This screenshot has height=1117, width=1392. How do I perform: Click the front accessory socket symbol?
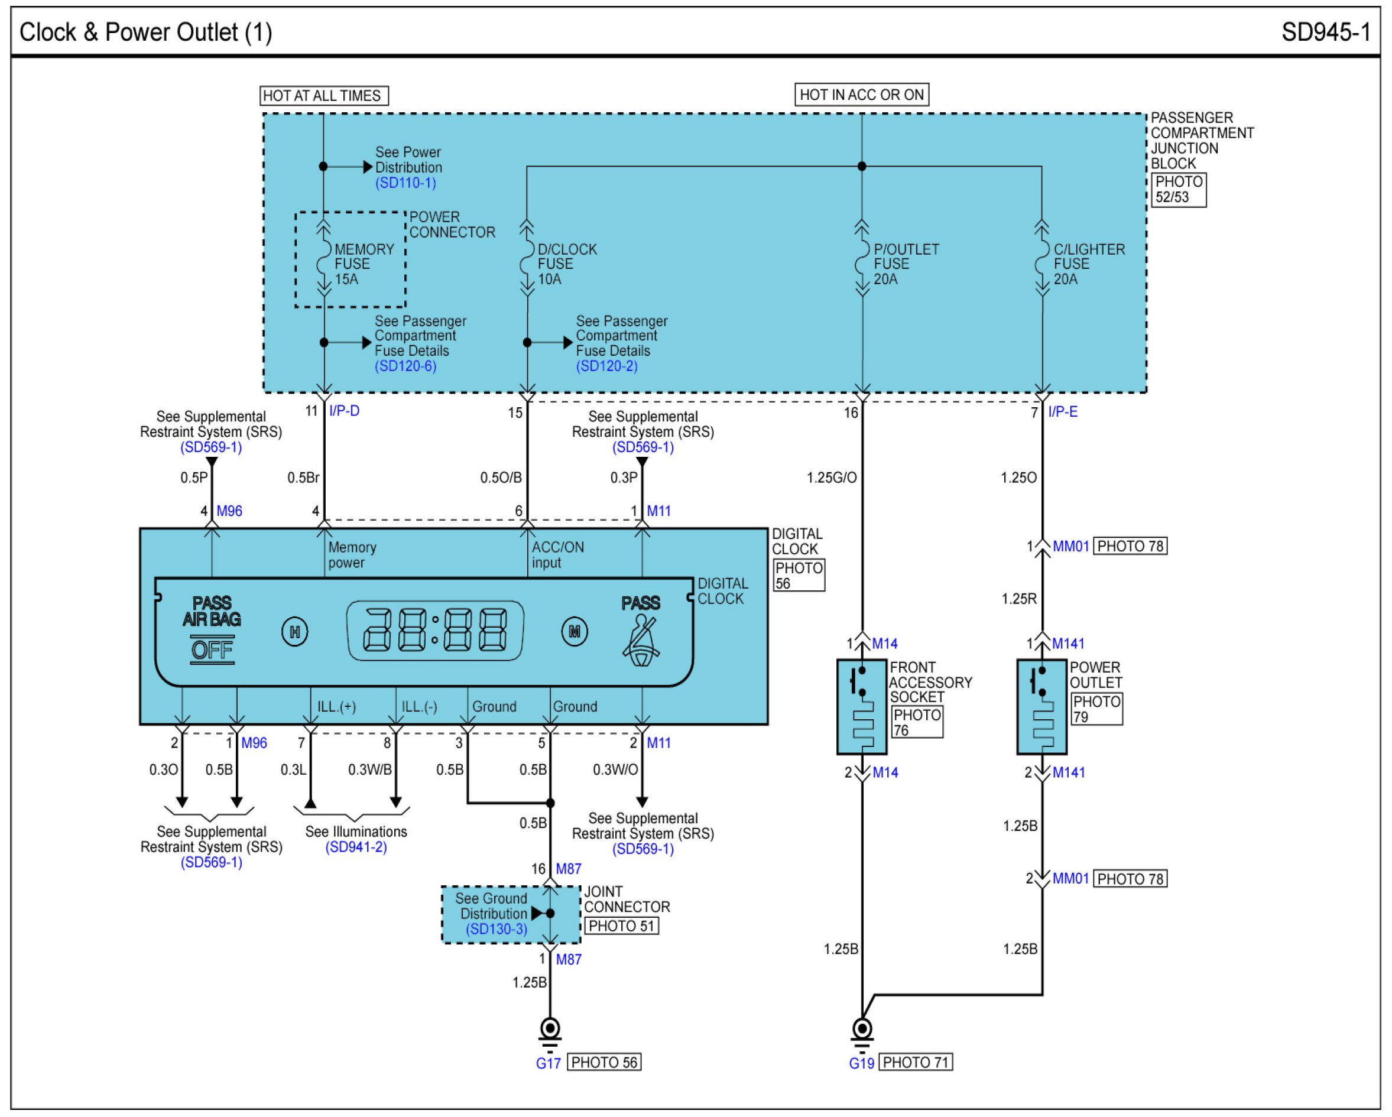click(x=861, y=706)
